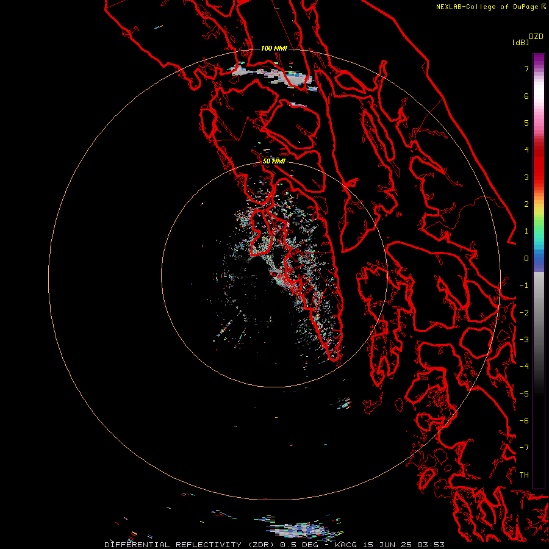Click the scale tick label -5

click(x=524, y=393)
